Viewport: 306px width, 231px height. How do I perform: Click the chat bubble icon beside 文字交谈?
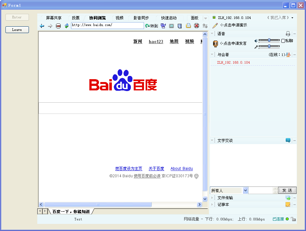pos(288,141)
